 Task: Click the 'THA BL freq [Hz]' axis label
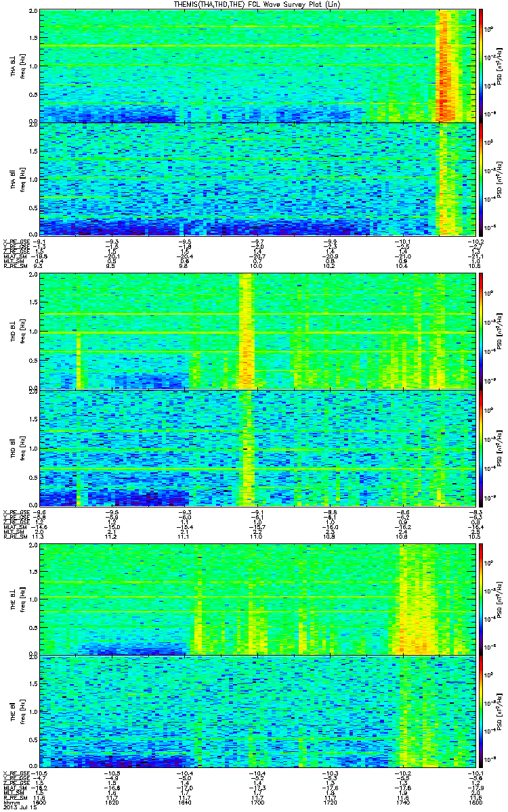pyautogui.click(x=16, y=66)
